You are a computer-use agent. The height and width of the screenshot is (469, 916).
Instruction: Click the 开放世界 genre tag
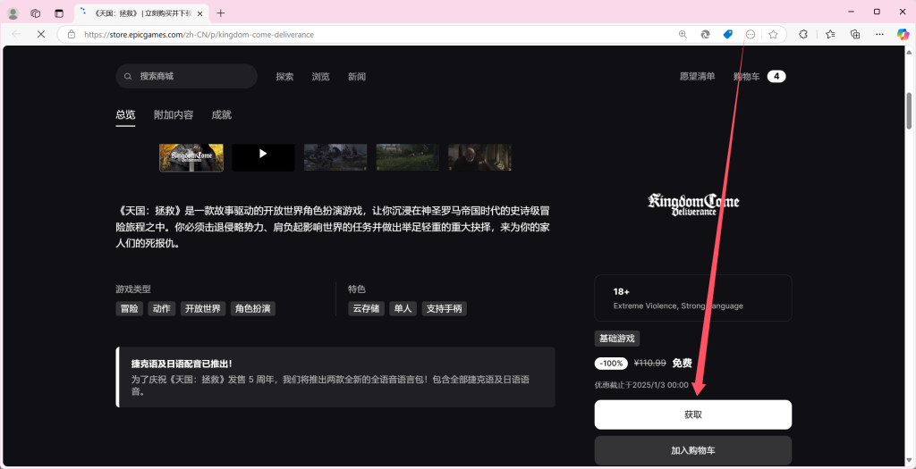(x=203, y=308)
